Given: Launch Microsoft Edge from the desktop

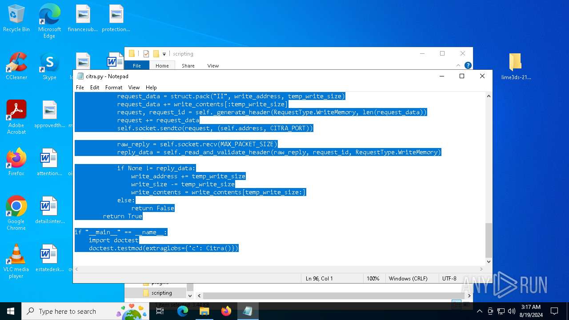Looking at the screenshot, I should click(49, 21).
